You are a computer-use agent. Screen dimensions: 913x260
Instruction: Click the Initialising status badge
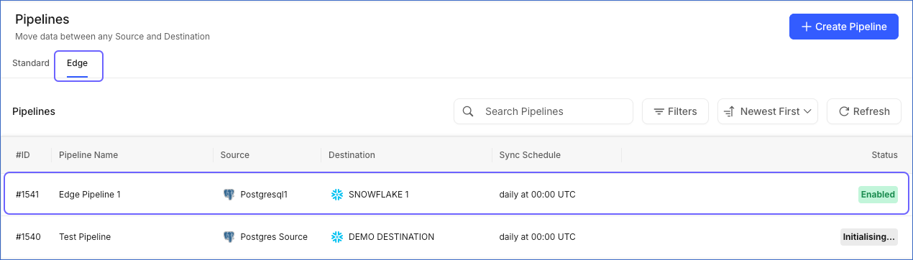pyautogui.click(x=869, y=236)
